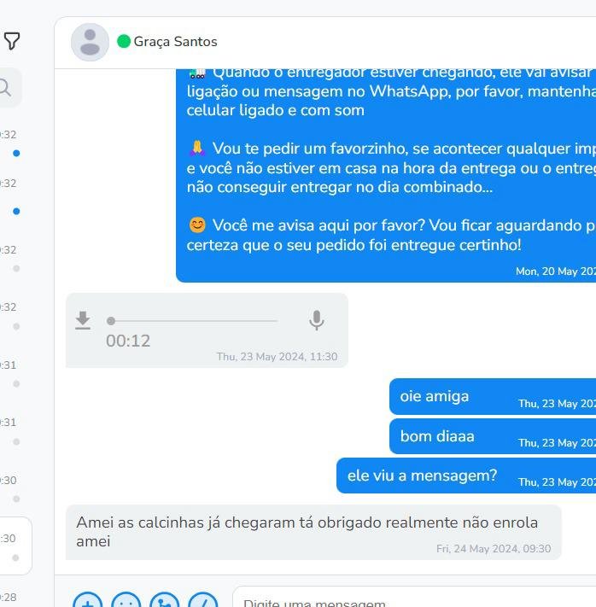Click the 'Amei as calcinhas' received message
Screen dimensions: 596x607
pyautogui.click(x=313, y=532)
